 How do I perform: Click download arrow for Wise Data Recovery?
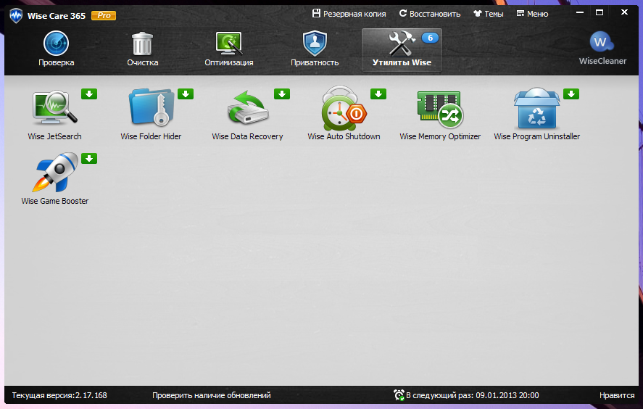(282, 94)
